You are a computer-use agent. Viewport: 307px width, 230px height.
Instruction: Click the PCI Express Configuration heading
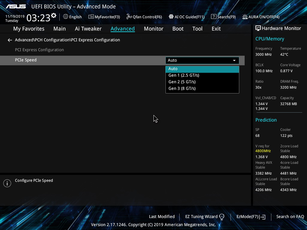tap(39, 50)
